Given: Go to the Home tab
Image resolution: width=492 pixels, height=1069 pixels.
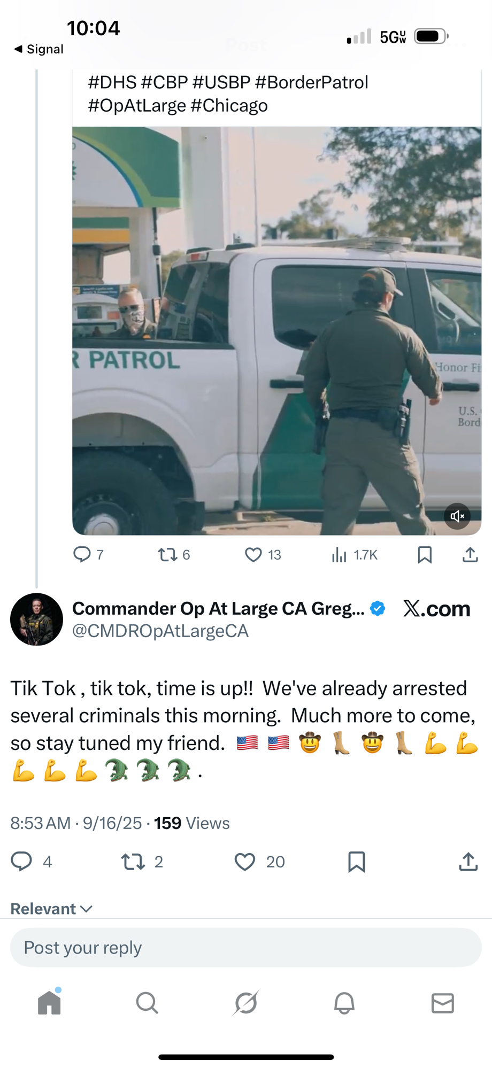Looking at the screenshot, I should pyautogui.click(x=49, y=1003).
